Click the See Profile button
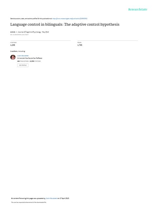 [23, 65]
